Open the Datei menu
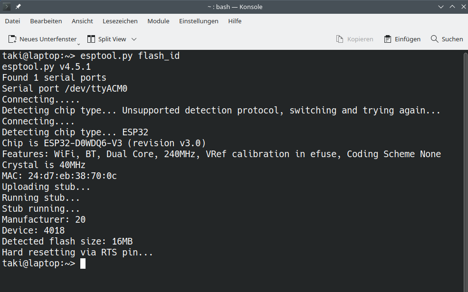 12,21
